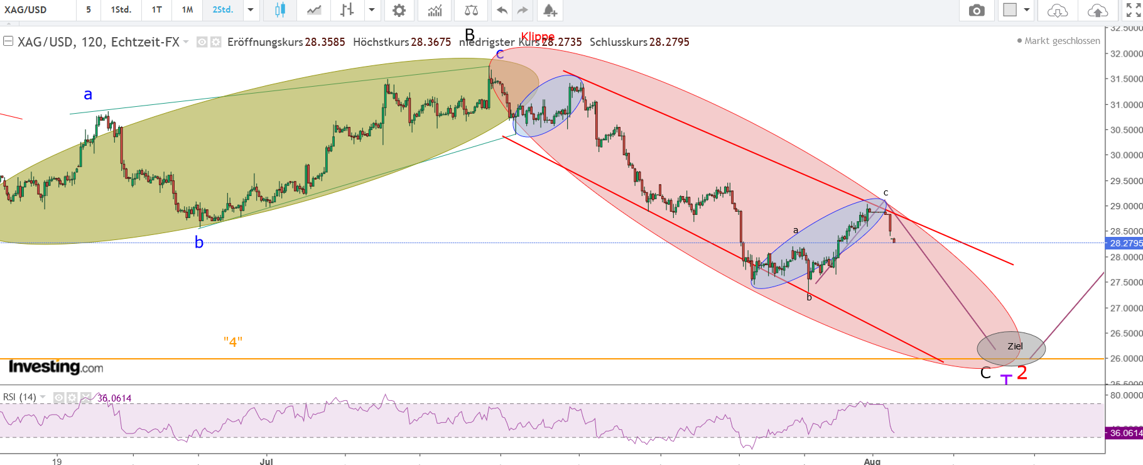Screen dimensions: 1143x465
Task: Save the chart via cloud upload icon
Action: point(1098,10)
